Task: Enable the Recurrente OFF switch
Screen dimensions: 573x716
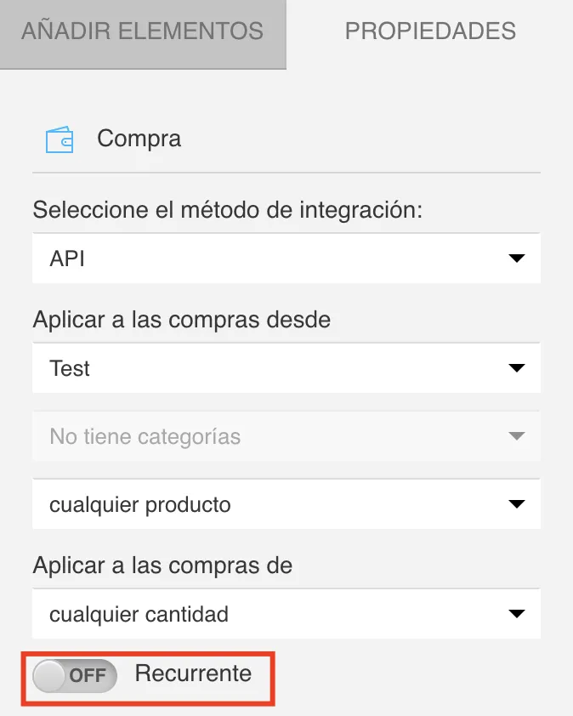Action: [x=75, y=675]
